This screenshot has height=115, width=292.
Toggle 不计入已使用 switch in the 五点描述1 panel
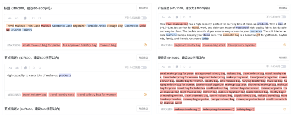144,67
